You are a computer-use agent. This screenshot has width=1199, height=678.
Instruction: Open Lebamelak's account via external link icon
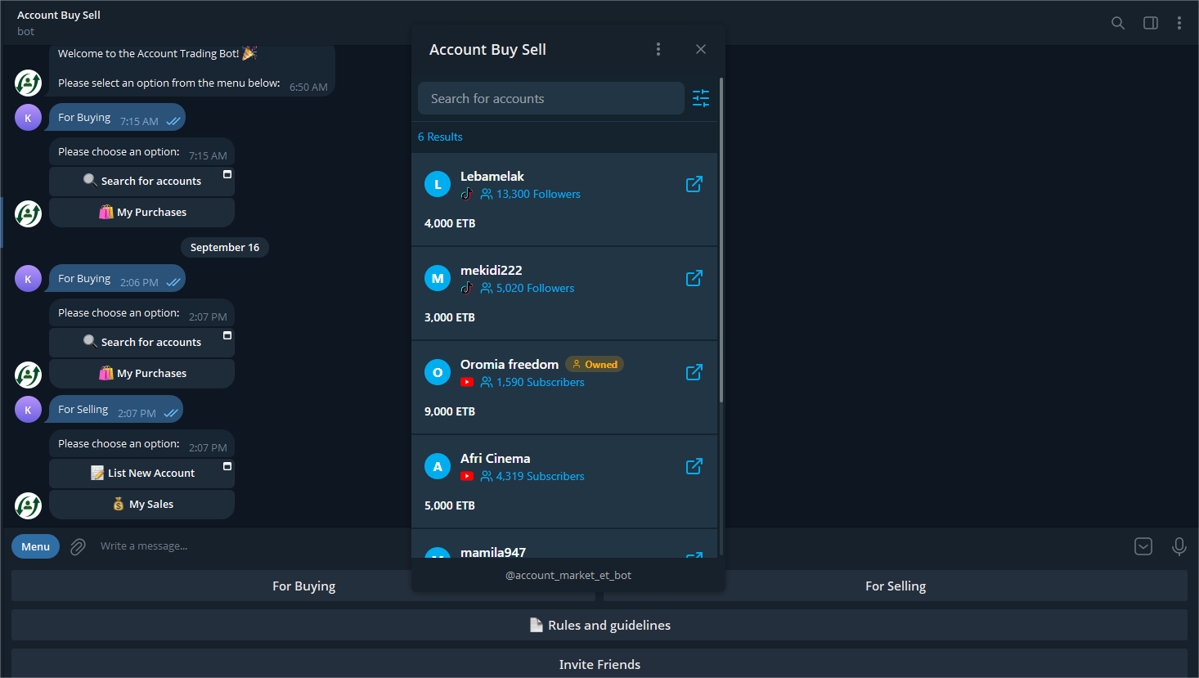(x=694, y=184)
